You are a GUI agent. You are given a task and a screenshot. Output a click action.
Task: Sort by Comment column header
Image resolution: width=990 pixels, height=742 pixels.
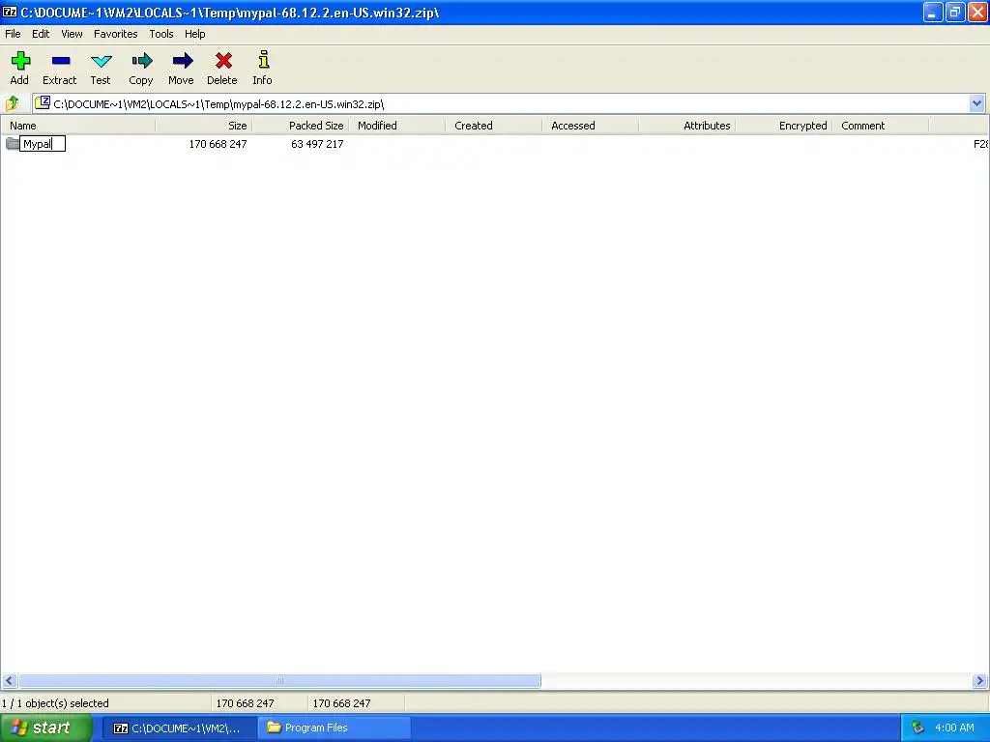tap(881, 126)
